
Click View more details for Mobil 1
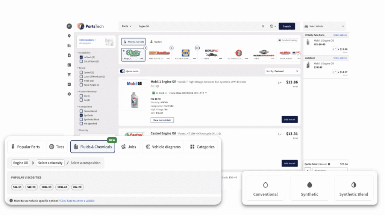pyautogui.click(x=162, y=120)
